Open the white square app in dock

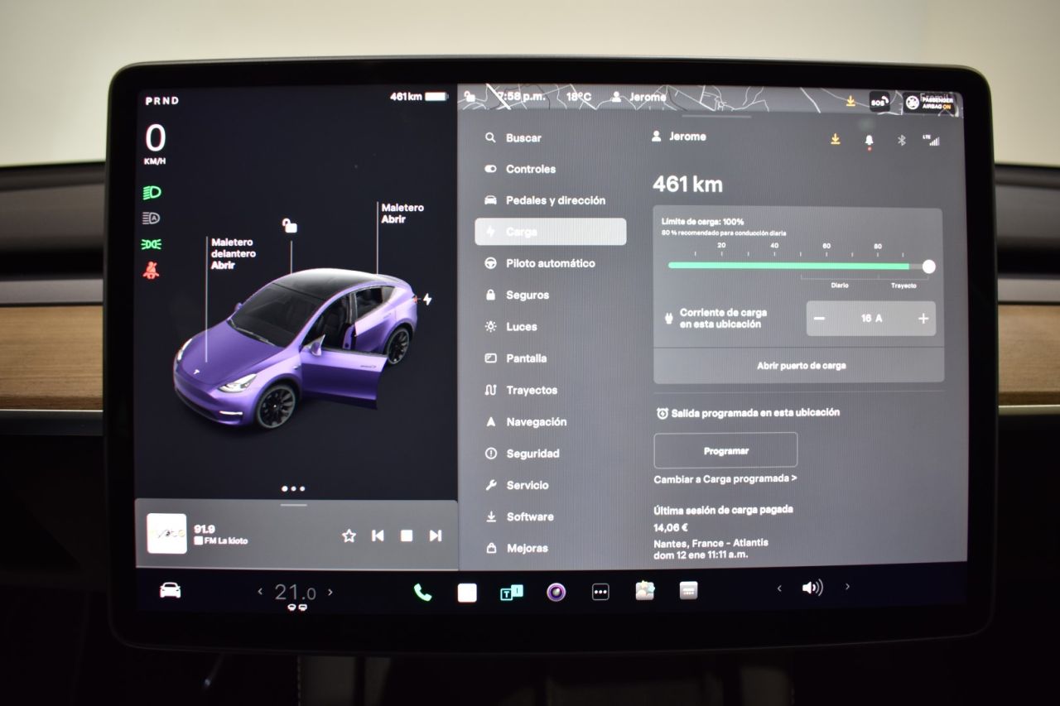(467, 592)
